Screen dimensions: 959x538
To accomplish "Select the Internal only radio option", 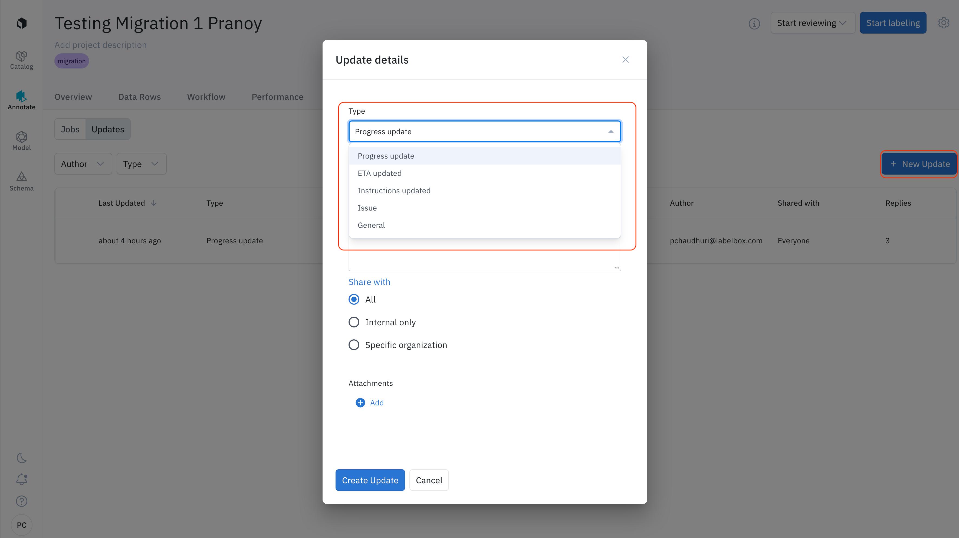I will click(x=354, y=322).
